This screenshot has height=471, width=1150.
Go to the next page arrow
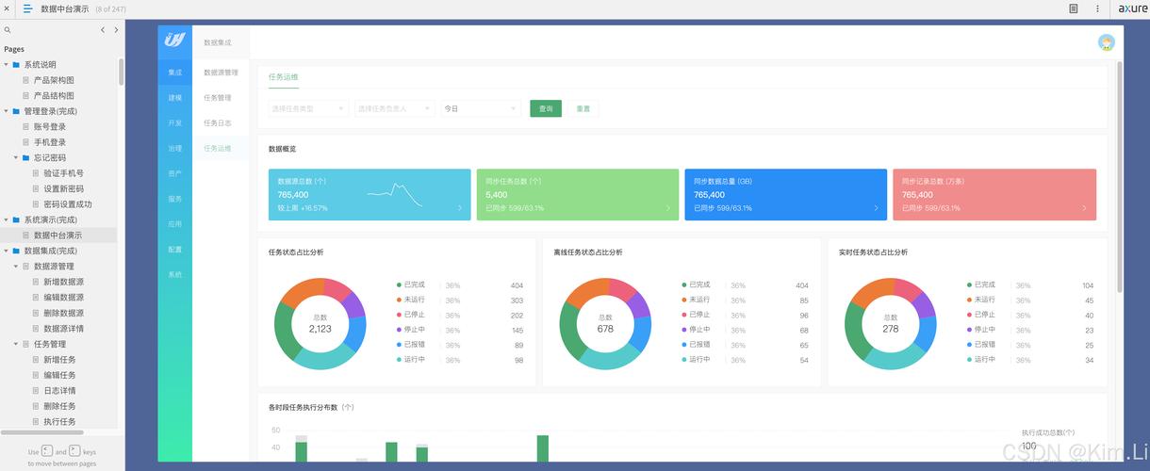click(116, 30)
